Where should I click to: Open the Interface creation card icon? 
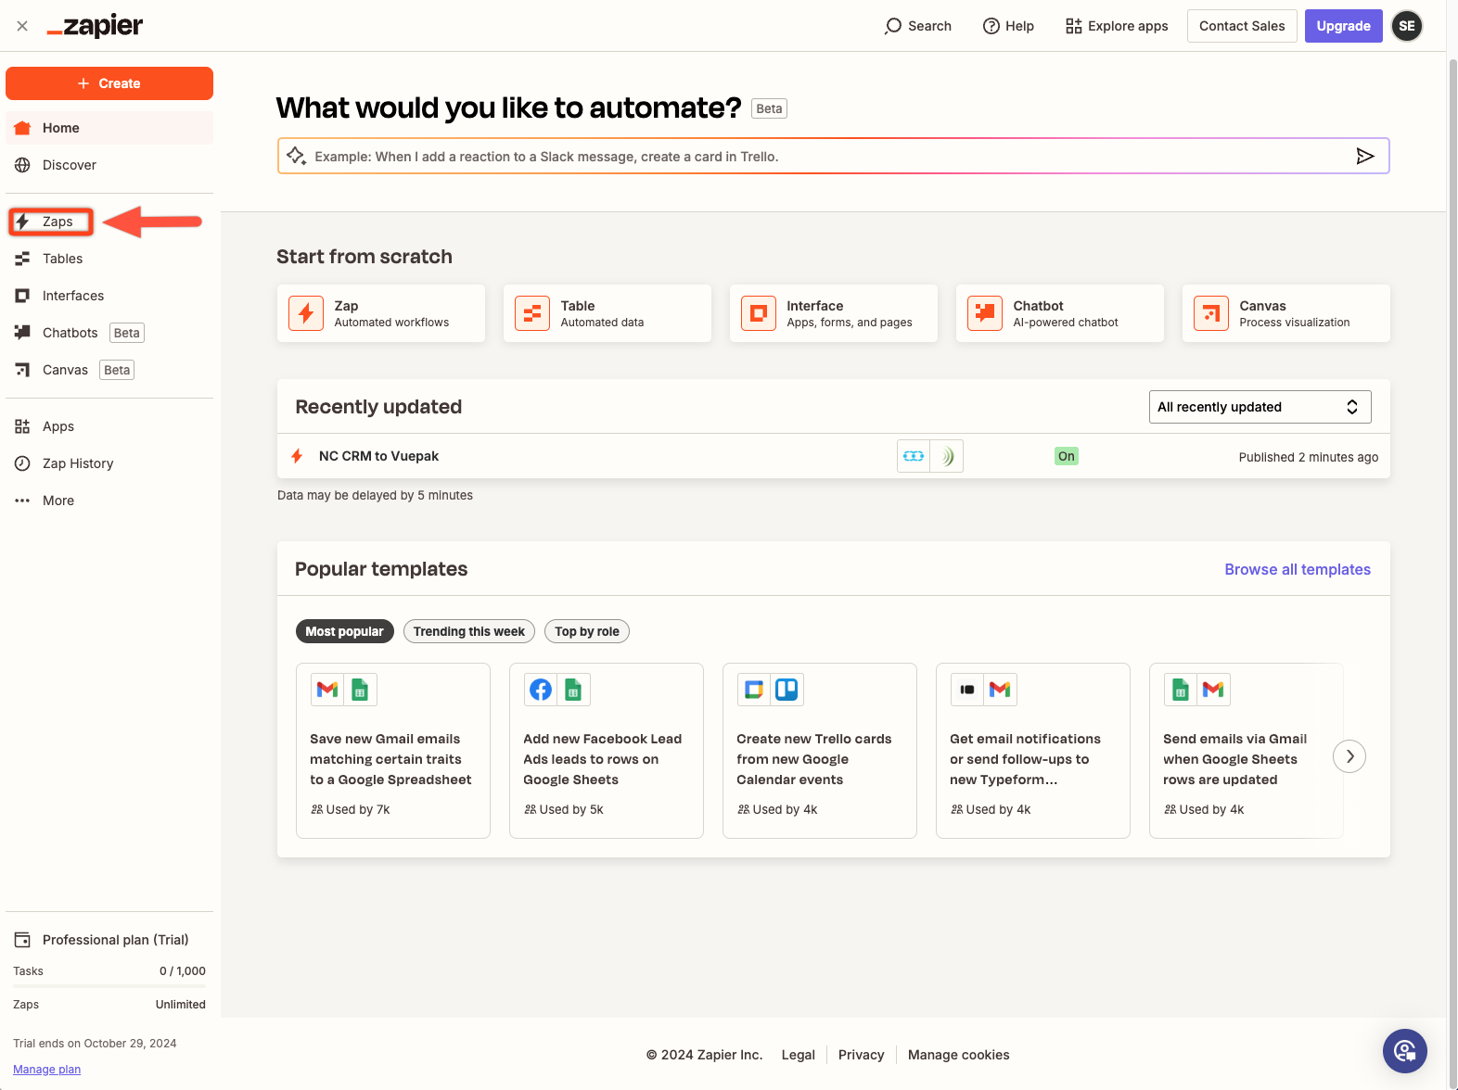click(759, 313)
